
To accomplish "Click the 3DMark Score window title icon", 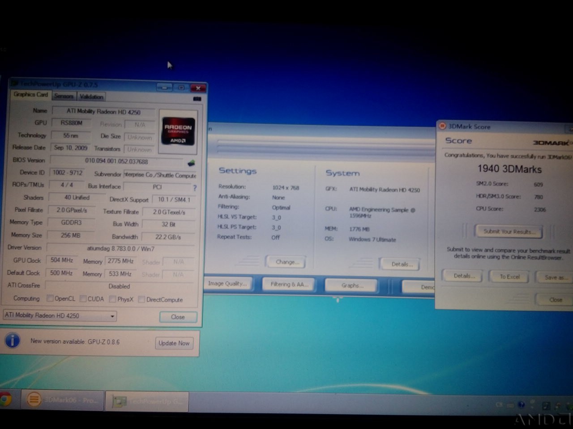I will [442, 126].
